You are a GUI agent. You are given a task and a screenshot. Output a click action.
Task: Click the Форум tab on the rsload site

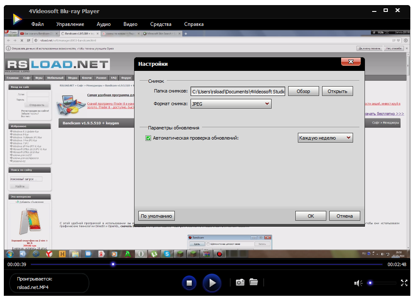coord(126,78)
